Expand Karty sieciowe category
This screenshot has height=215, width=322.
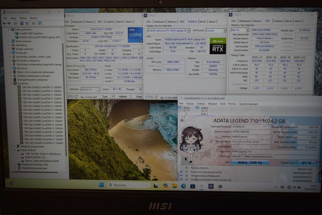9,41
